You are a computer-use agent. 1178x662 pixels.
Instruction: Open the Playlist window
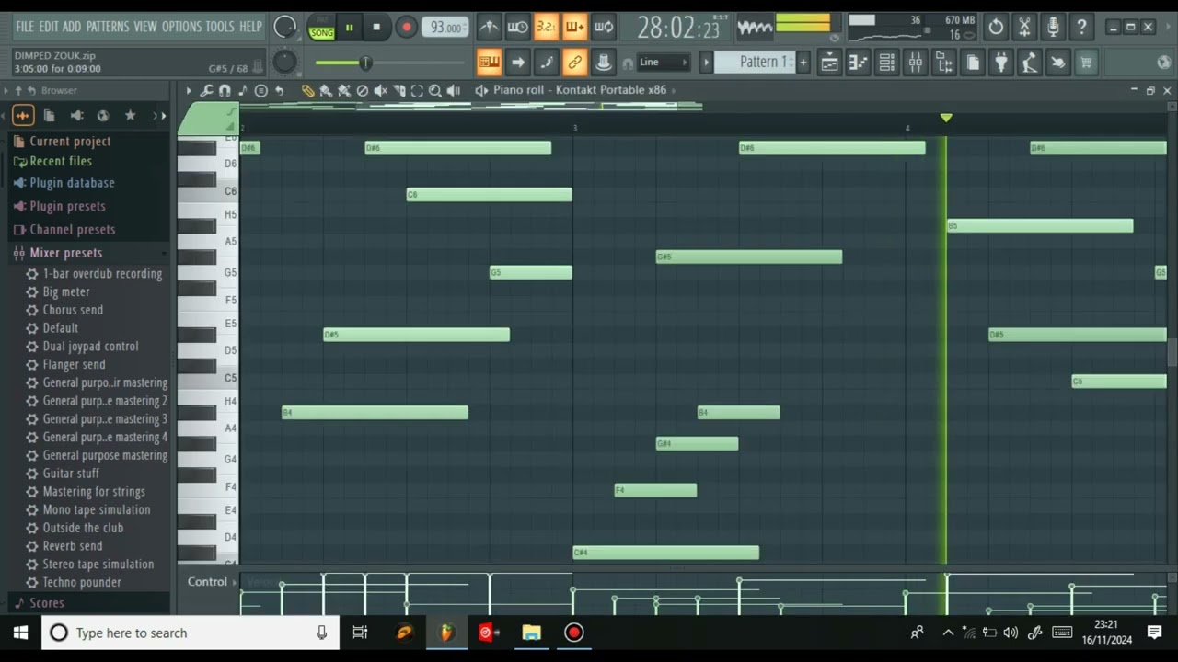[830, 63]
